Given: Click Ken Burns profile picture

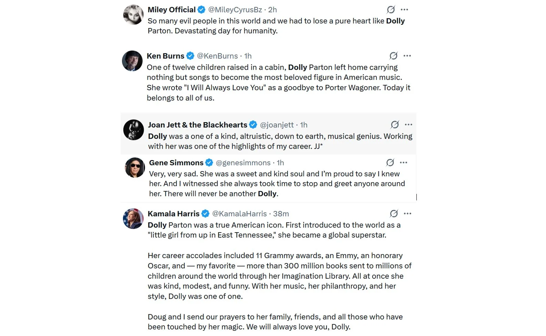Looking at the screenshot, I should [x=132, y=61].
